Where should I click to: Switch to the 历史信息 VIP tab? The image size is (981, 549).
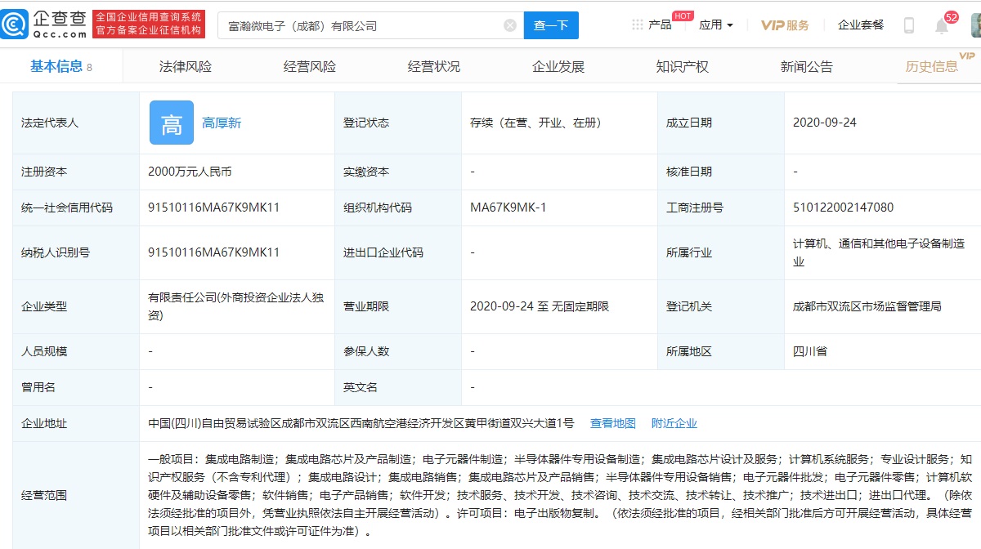point(932,67)
